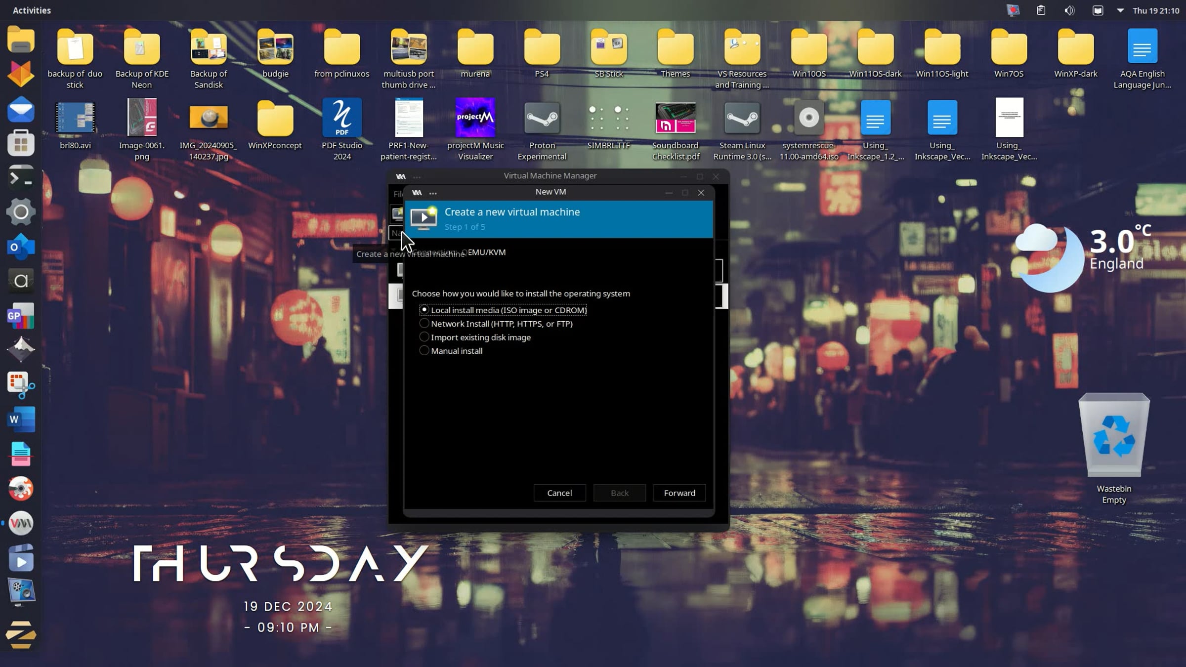Cancel the new virtual machine wizard

coord(559,493)
